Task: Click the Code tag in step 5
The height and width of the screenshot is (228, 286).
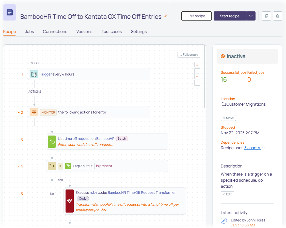Action: [x=83, y=199]
